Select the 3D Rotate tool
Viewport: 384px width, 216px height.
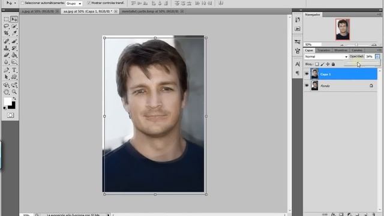coord(7,85)
